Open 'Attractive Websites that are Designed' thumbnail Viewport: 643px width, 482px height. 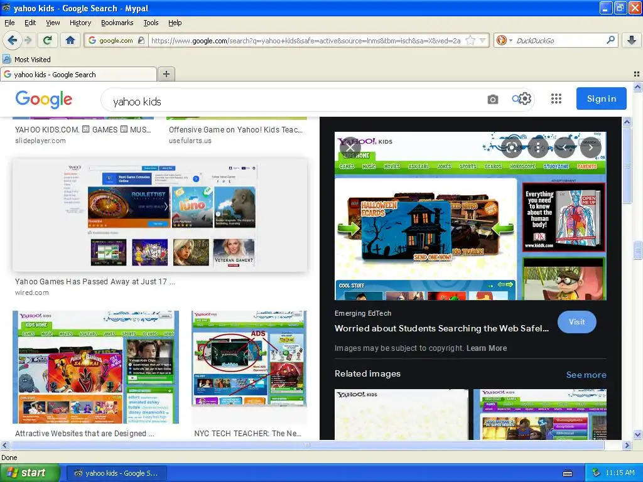tap(95, 367)
